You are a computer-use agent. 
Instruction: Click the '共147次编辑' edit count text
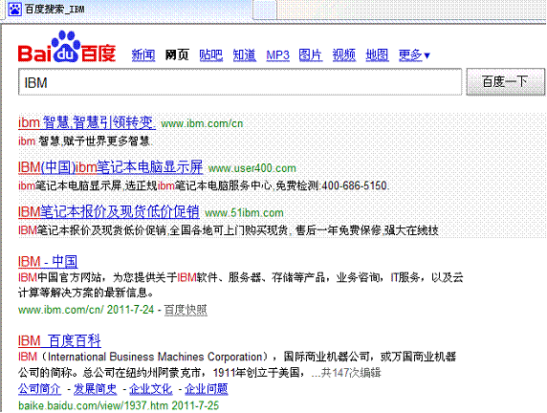351,373
